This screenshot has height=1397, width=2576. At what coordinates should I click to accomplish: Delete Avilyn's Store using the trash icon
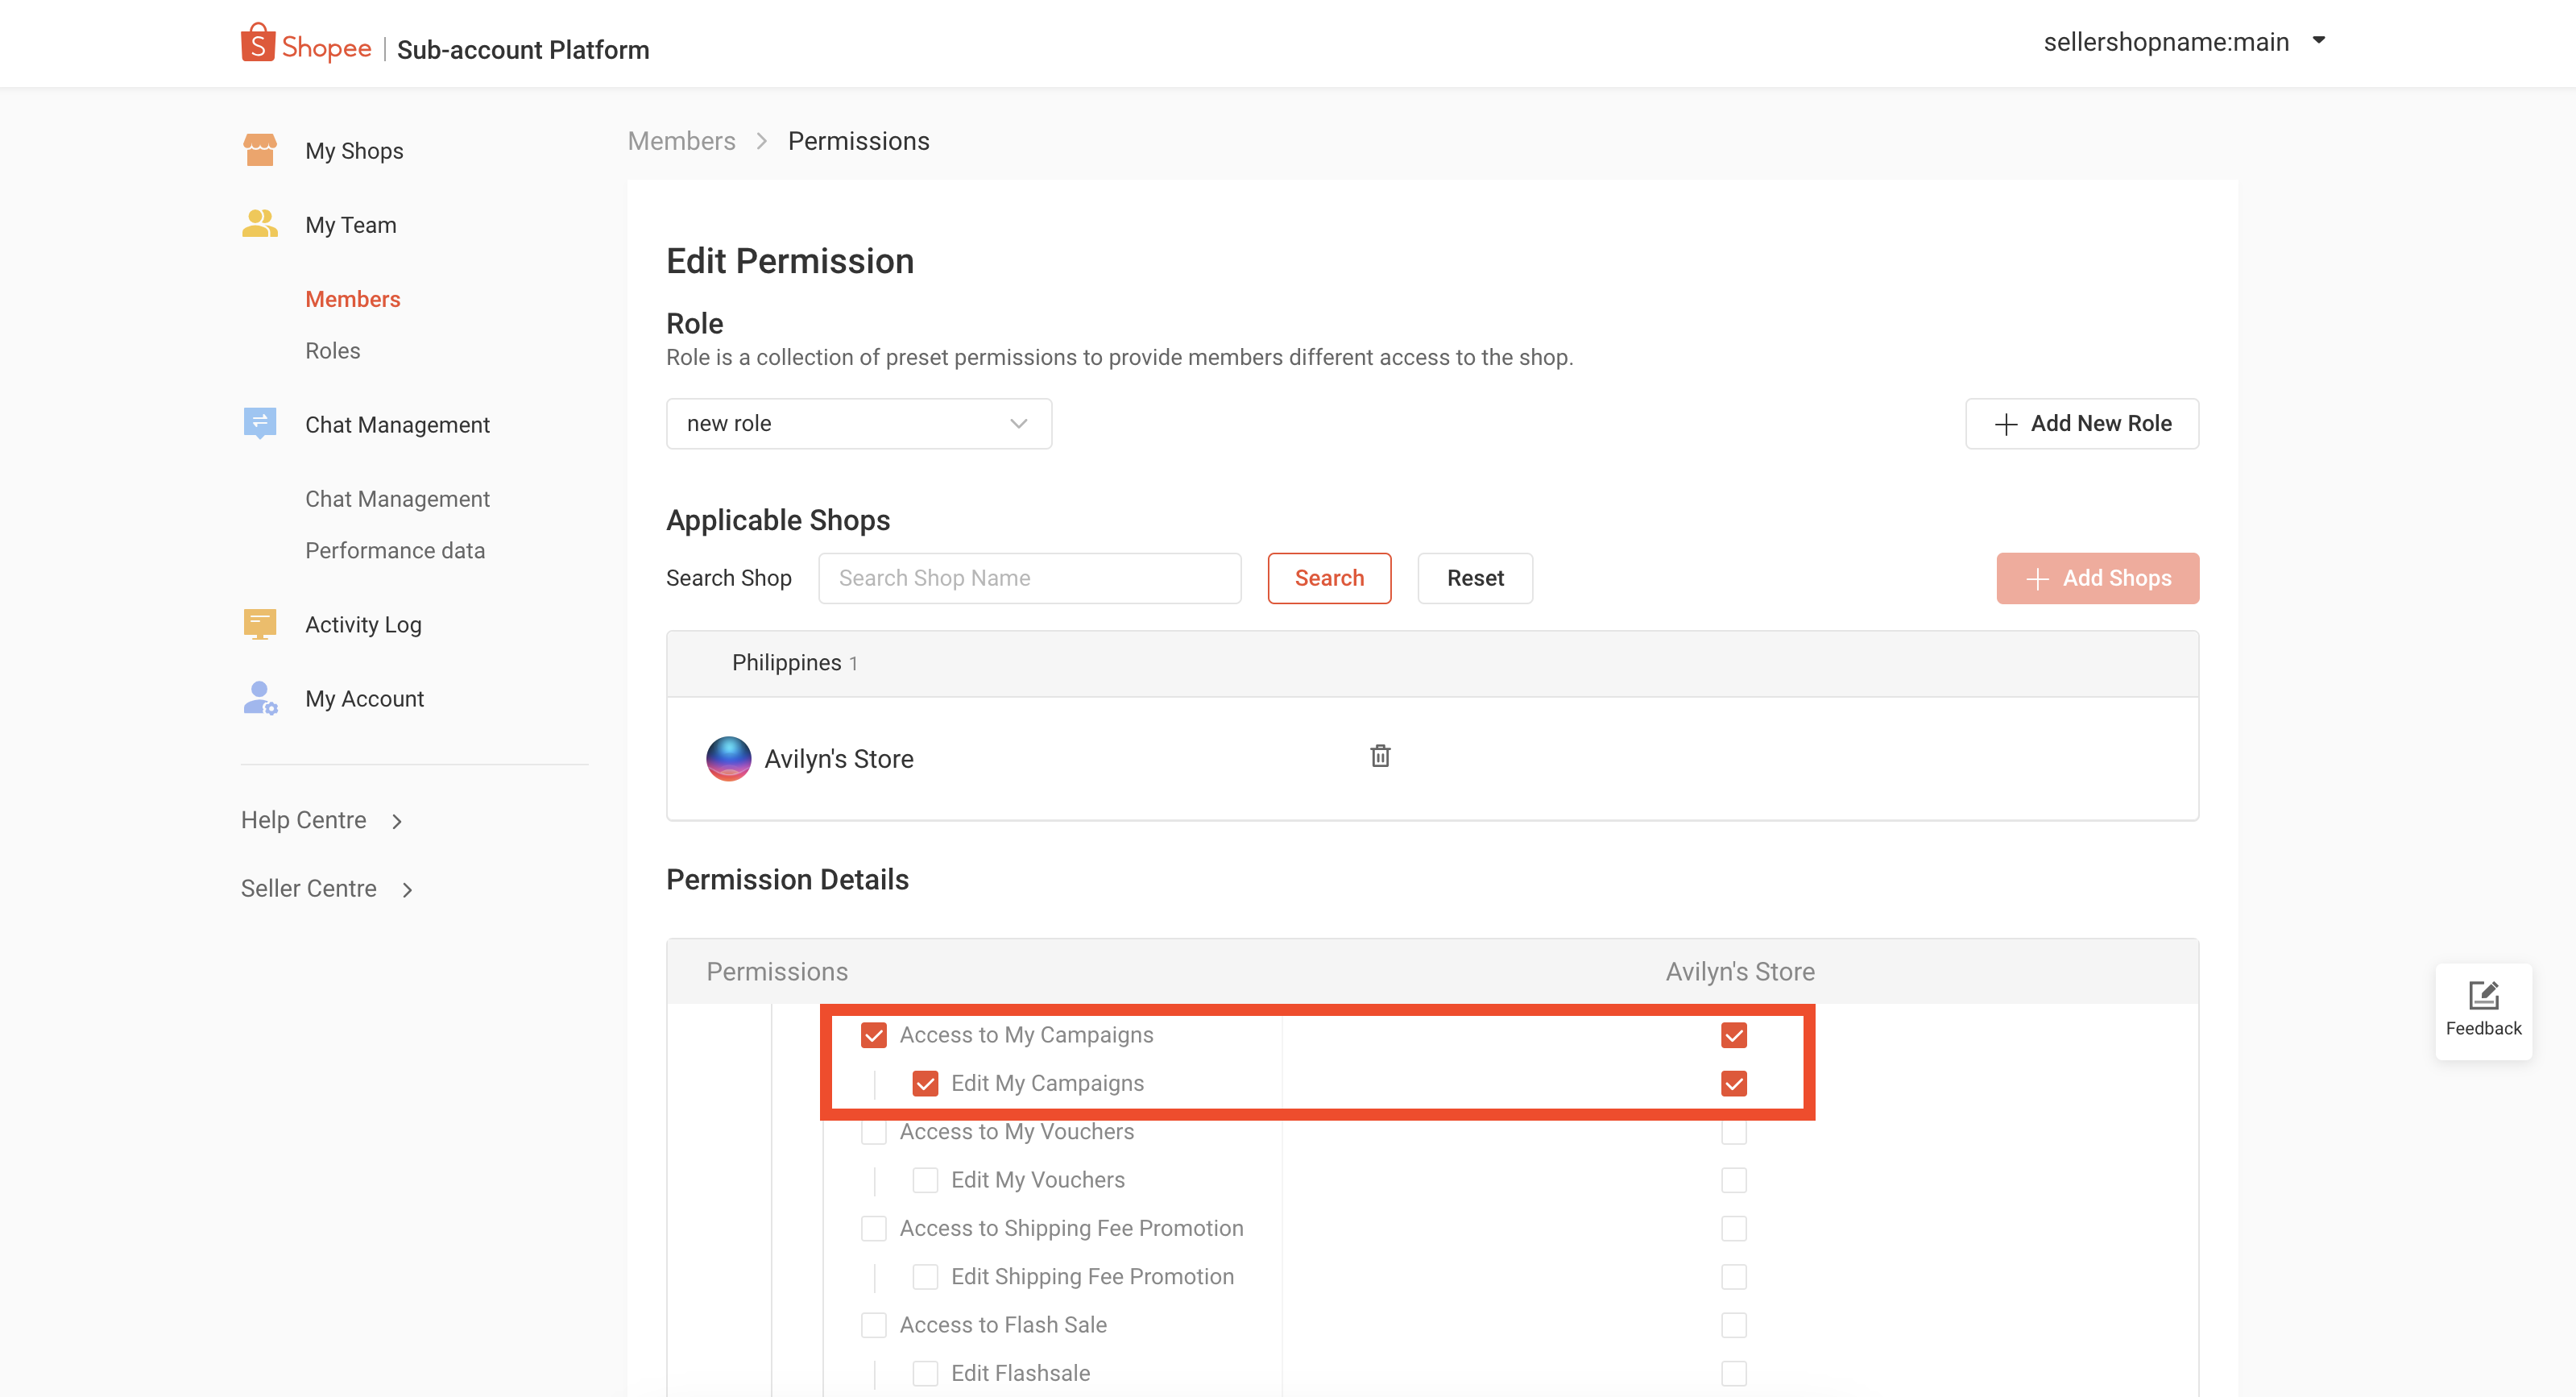(1380, 756)
